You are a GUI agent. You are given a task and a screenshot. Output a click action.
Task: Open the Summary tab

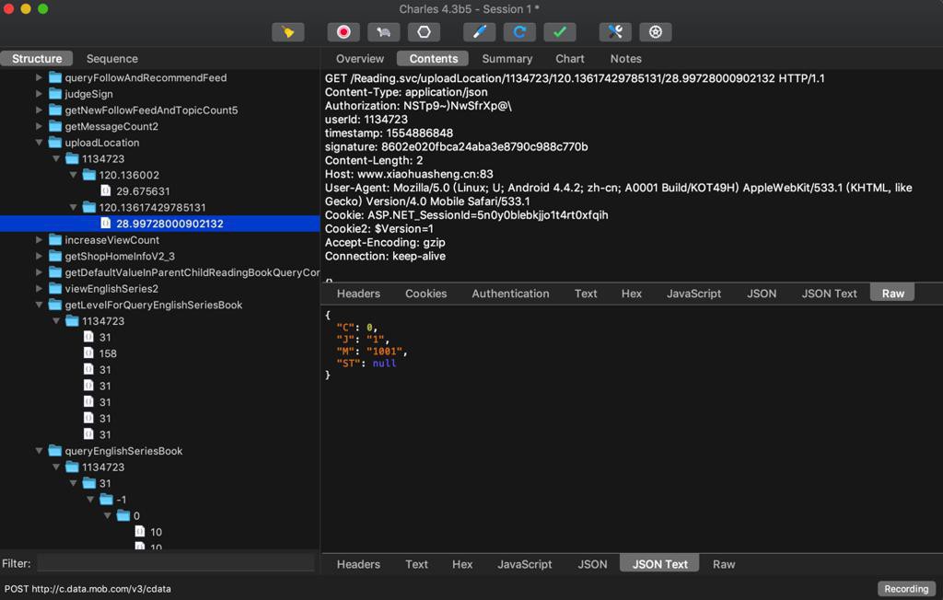pyautogui.click(x=506, y=59)
